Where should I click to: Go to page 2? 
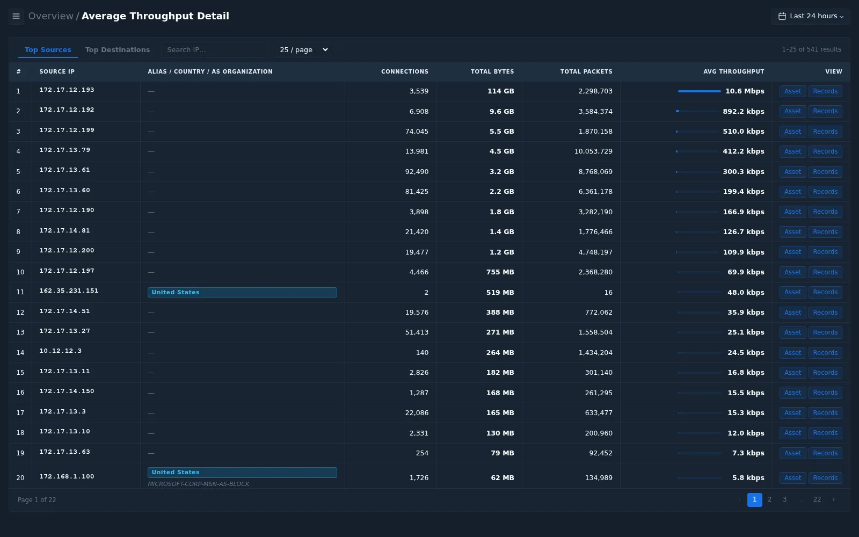[x=769, y=499]
